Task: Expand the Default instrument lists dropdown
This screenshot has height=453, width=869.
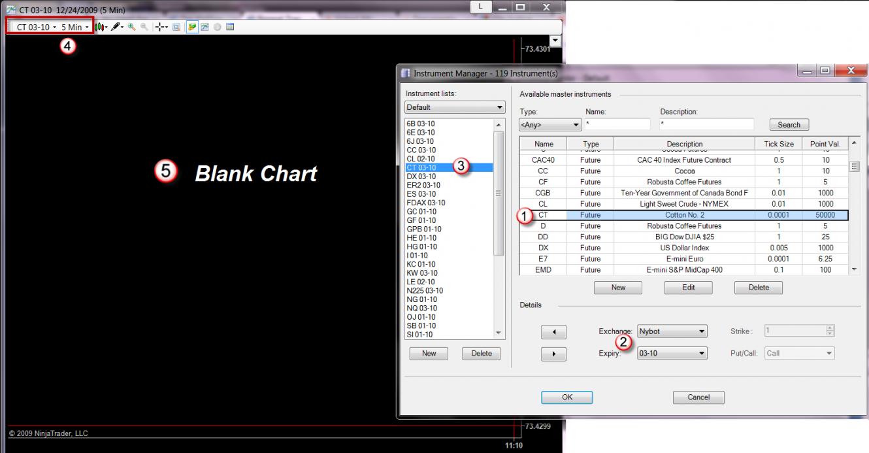Action: tap(455, 107)
